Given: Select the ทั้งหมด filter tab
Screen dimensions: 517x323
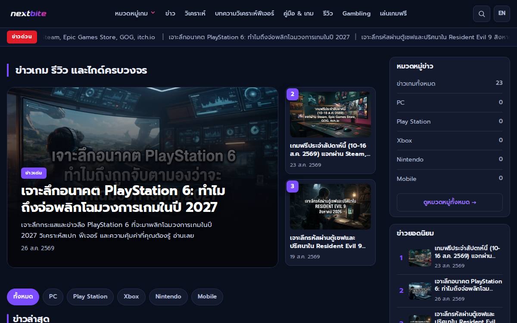Looking at the screenshot, I should click(x=23, y=297).
